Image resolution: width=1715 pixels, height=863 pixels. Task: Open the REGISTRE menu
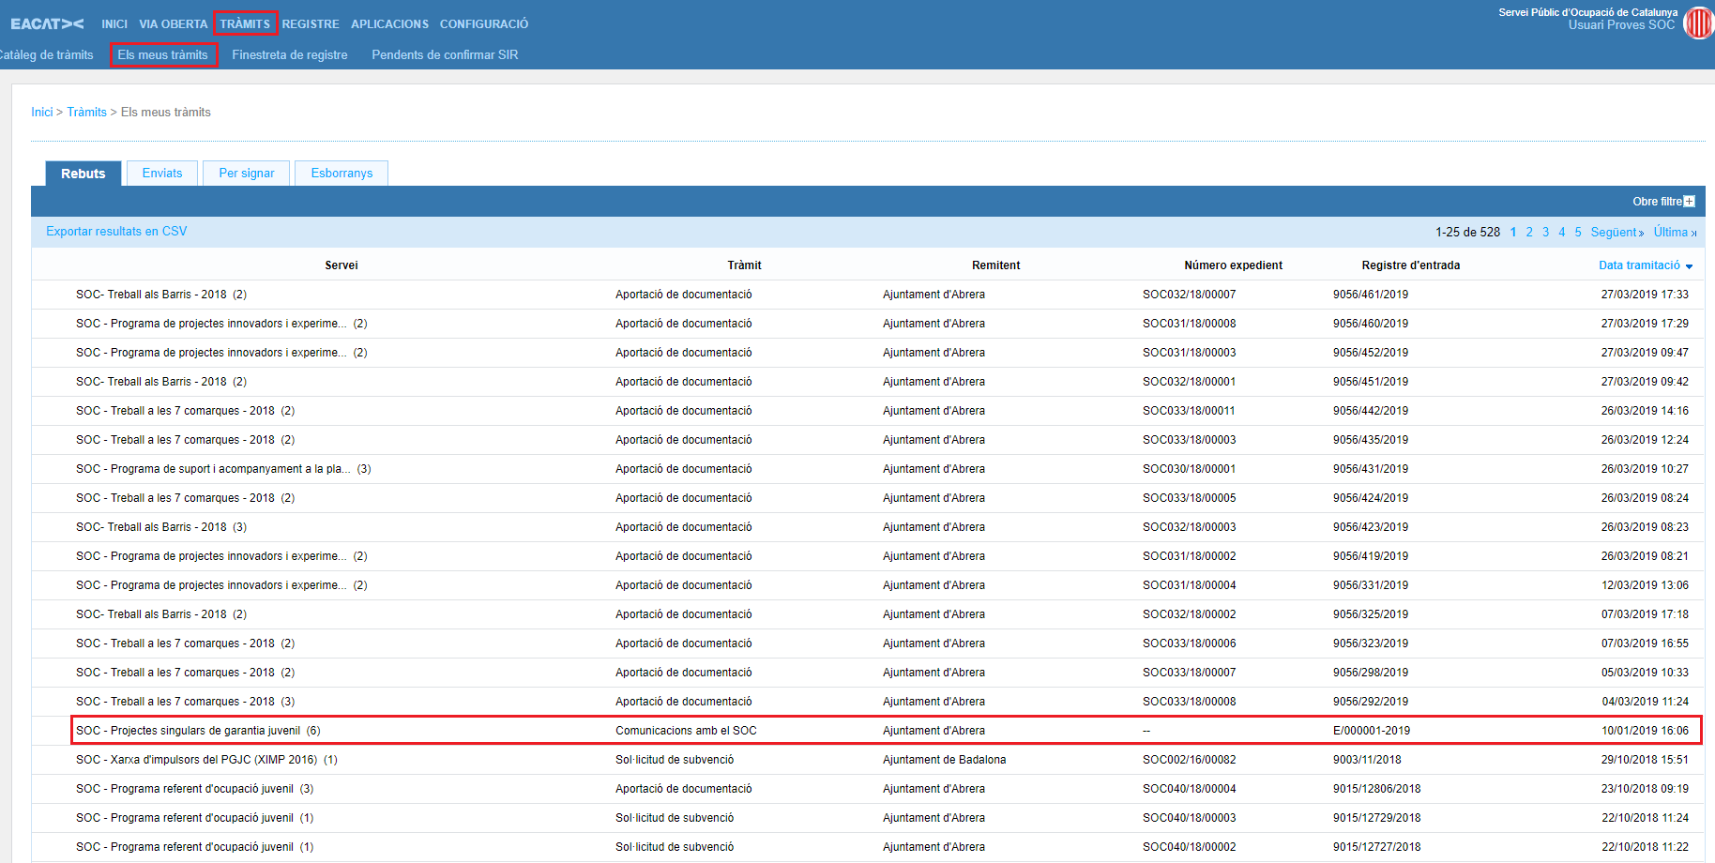point(311,23)
